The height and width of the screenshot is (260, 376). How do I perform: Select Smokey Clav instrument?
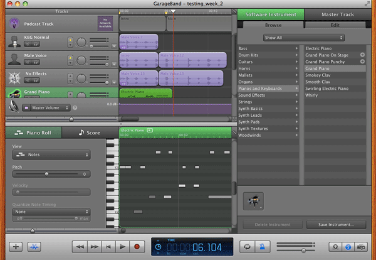coord(335,75)
